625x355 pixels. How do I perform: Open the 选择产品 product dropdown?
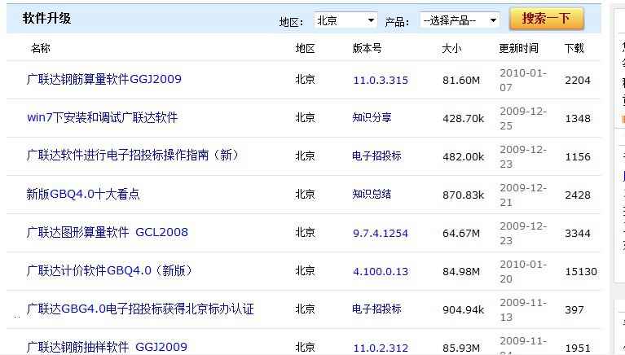point(460,20)
